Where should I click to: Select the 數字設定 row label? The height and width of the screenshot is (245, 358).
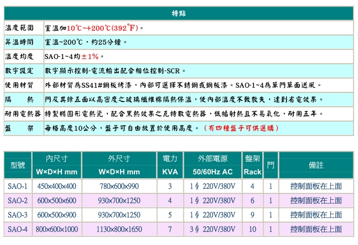[x=19, y=71]
